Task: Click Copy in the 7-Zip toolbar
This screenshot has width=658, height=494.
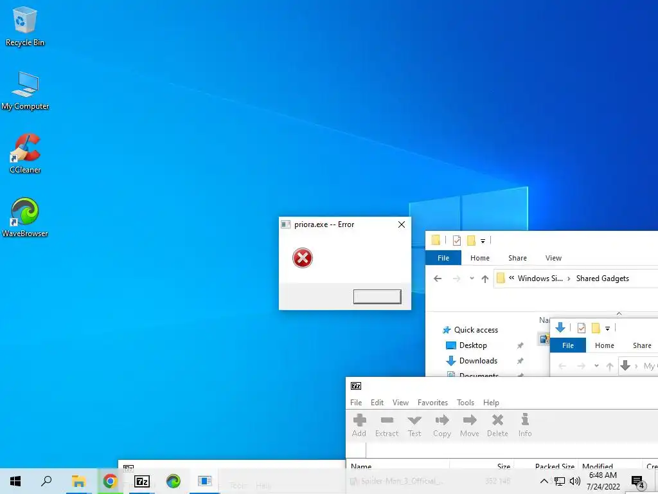Action: tap(442, 425)
